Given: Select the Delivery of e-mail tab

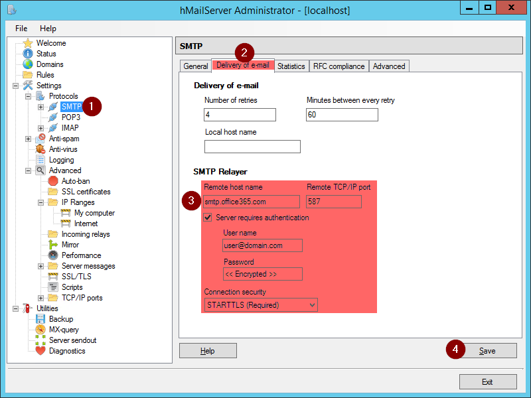Looking at the screenshot, I should [243, 65].
